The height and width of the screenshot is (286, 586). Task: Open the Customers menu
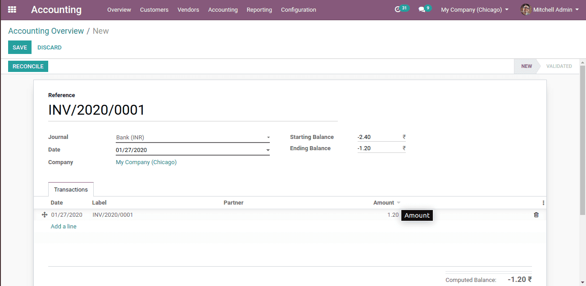pos(154,9)
